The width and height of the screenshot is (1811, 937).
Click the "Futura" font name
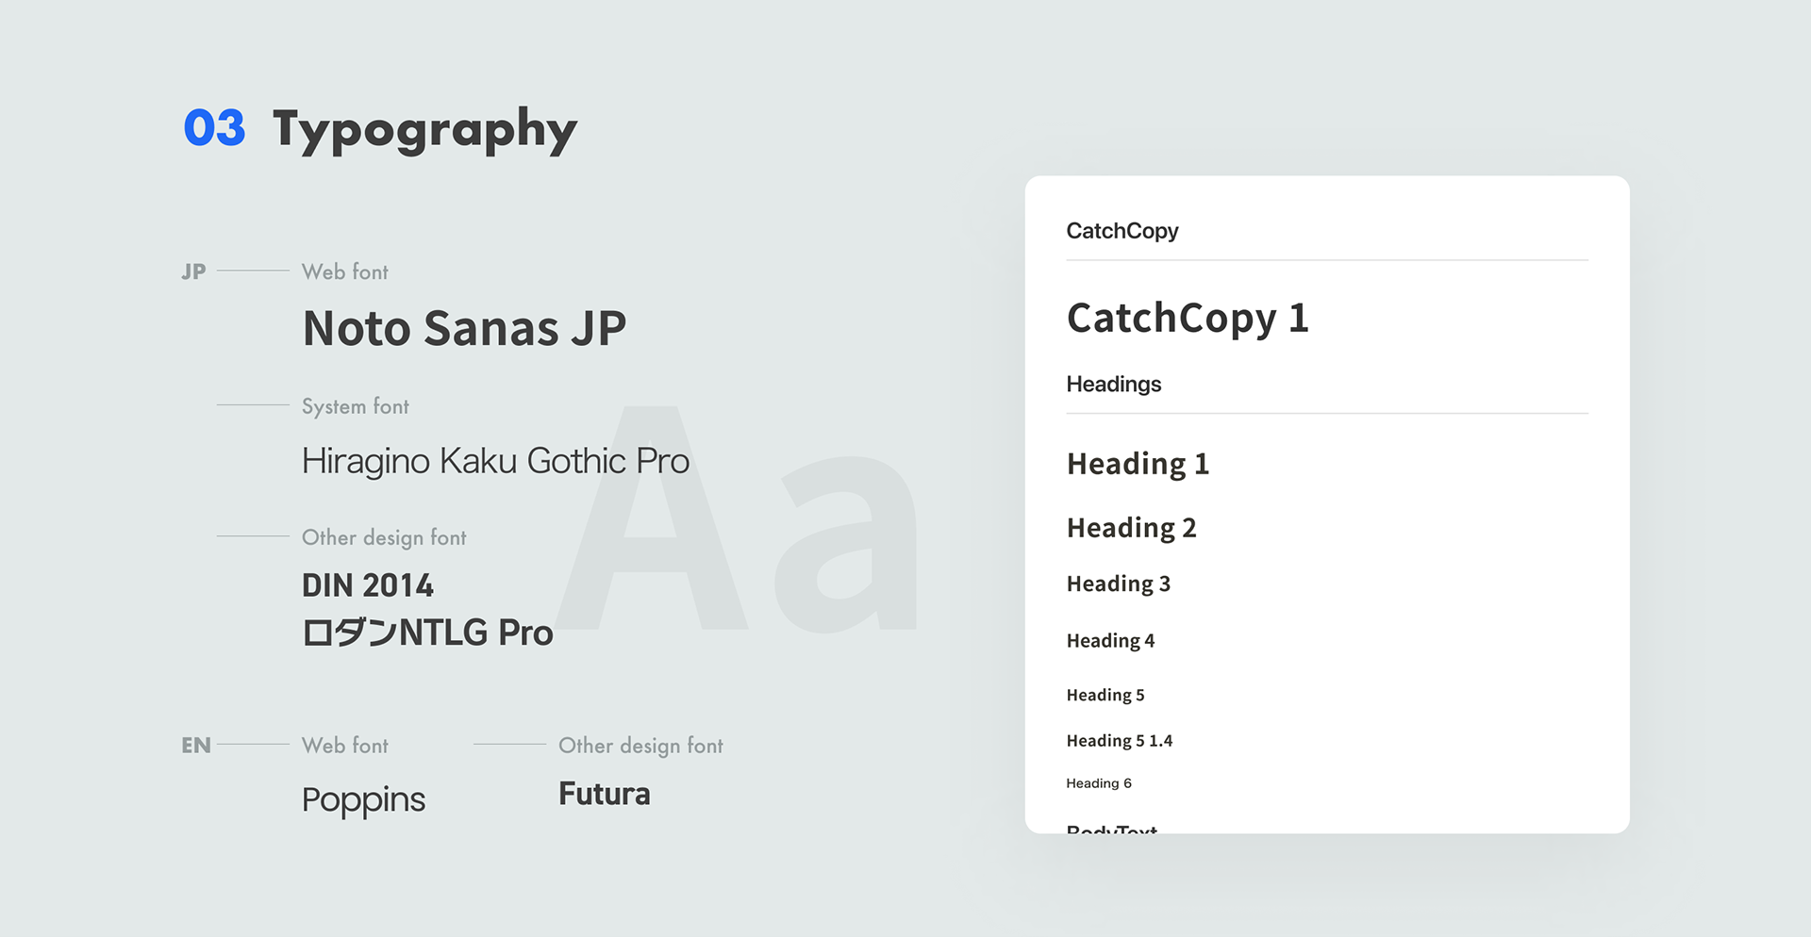604,794
